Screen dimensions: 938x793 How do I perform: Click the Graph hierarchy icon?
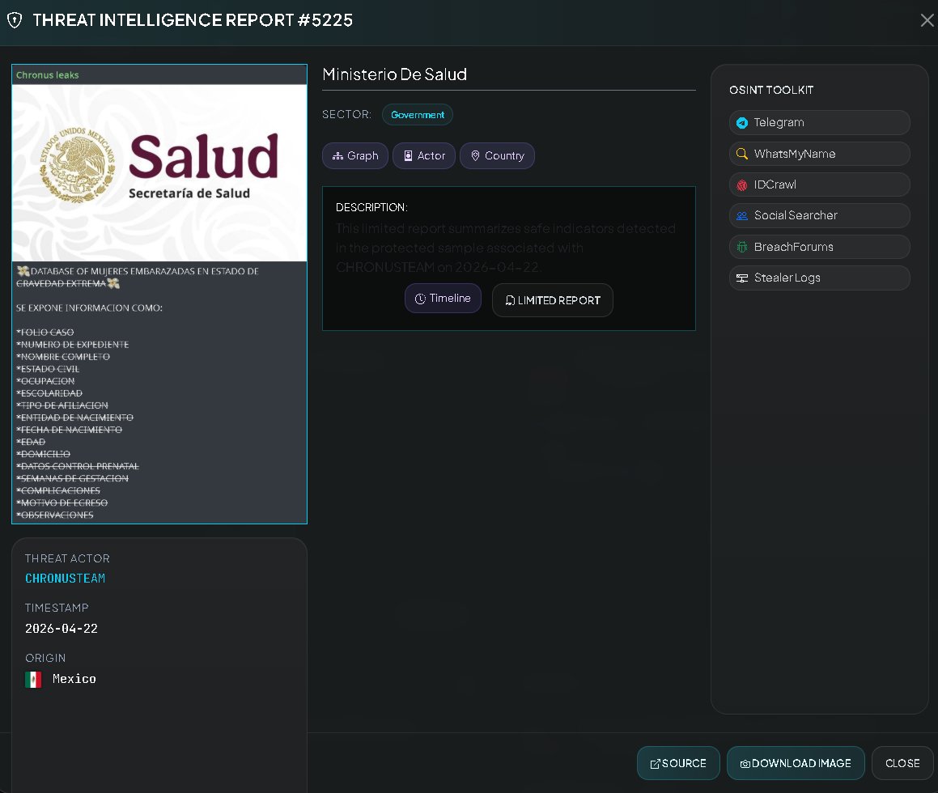[337, 156]
